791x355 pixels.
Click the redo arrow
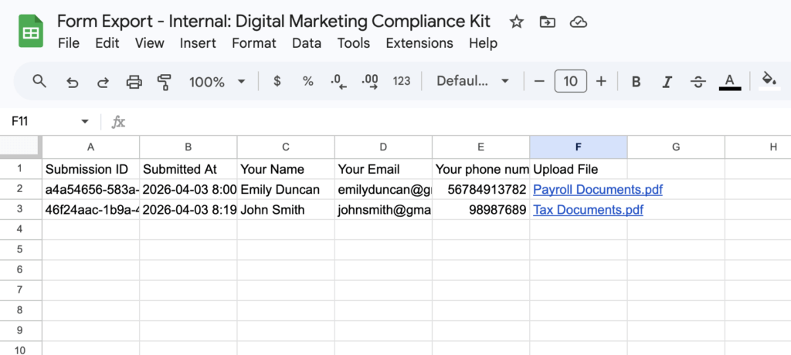click(x=103, y=82)
